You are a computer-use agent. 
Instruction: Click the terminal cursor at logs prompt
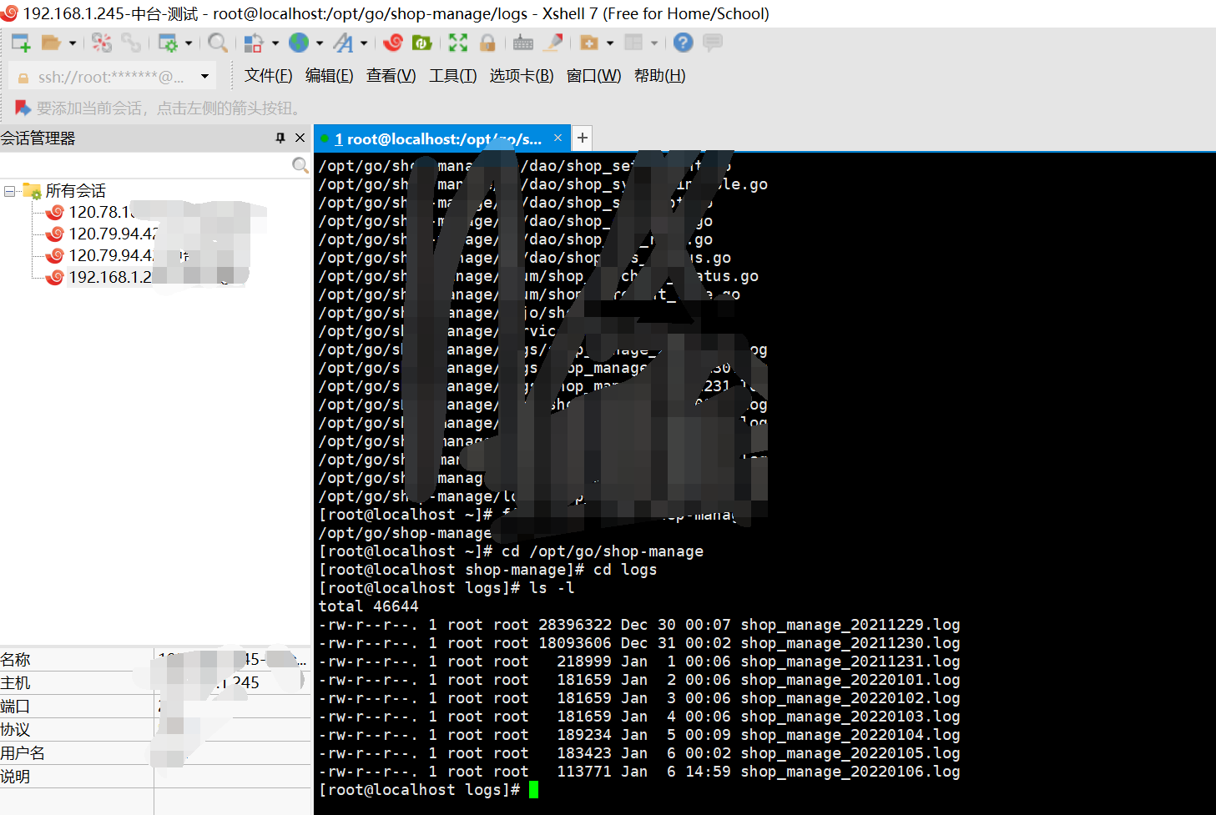coord(534,789)
